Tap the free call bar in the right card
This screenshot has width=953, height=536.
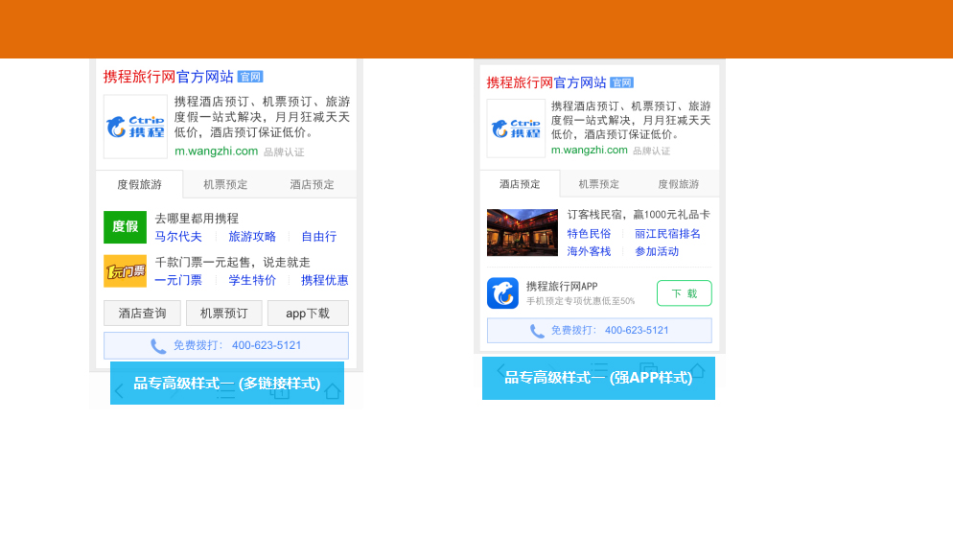(x=599, y=330)
